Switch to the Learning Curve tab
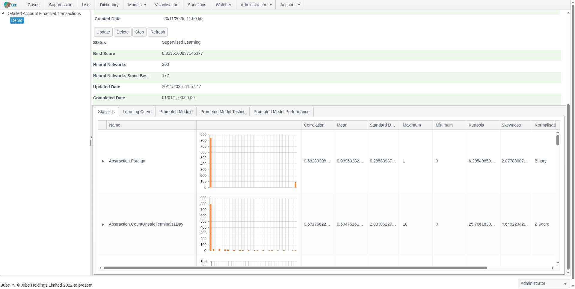The width and height of the screenshot is (575, 289). coord(137,112)
